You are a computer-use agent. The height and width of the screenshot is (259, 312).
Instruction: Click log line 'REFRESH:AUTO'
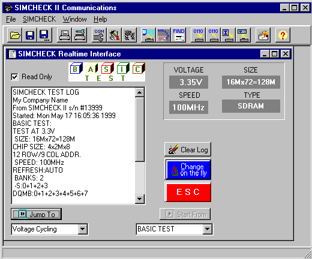coord(38,170)
